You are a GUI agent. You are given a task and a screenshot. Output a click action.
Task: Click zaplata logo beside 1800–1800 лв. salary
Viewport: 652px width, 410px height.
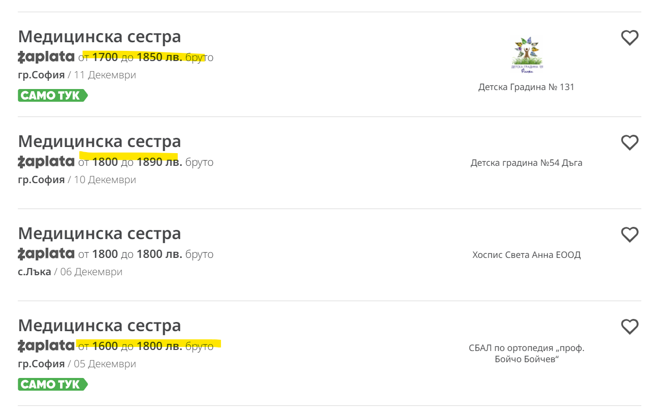[x=46, y=254]
